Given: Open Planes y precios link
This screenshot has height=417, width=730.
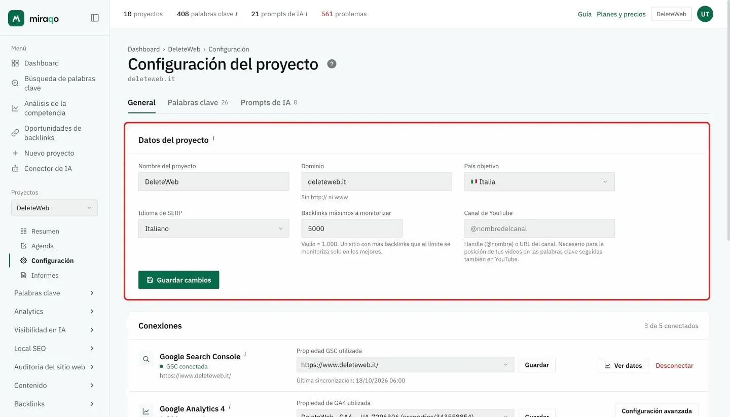Looking at the screenshot, I should [621, 14].
